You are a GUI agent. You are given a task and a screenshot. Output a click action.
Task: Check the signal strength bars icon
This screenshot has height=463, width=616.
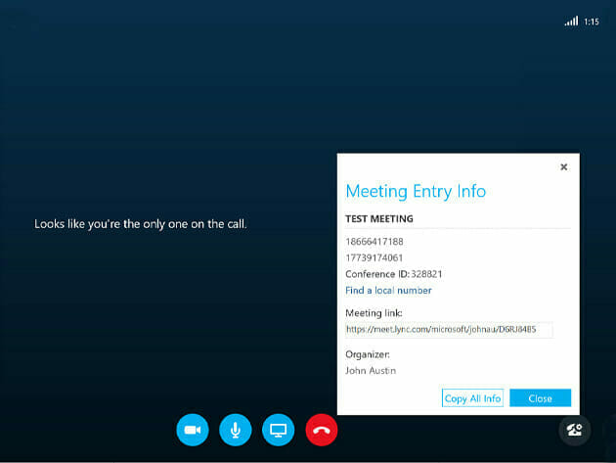[571, 21]
